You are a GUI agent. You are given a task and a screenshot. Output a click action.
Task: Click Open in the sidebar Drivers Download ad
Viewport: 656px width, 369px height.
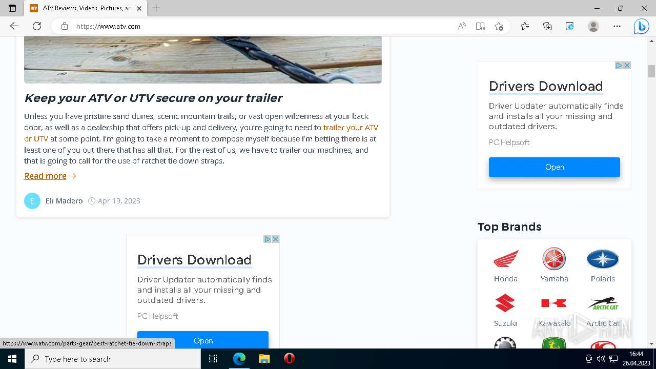click(x=555, y=167)
